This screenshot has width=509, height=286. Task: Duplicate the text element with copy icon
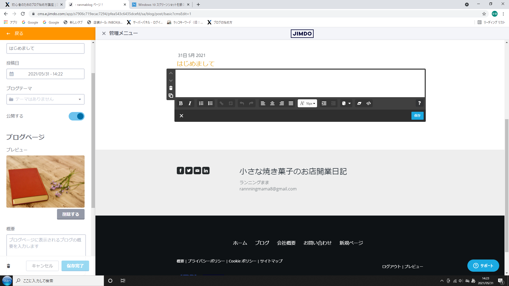[171, 96]
